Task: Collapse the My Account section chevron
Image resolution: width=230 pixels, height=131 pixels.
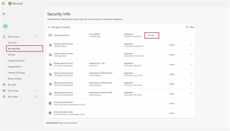Action: click(x=35, y=37)
